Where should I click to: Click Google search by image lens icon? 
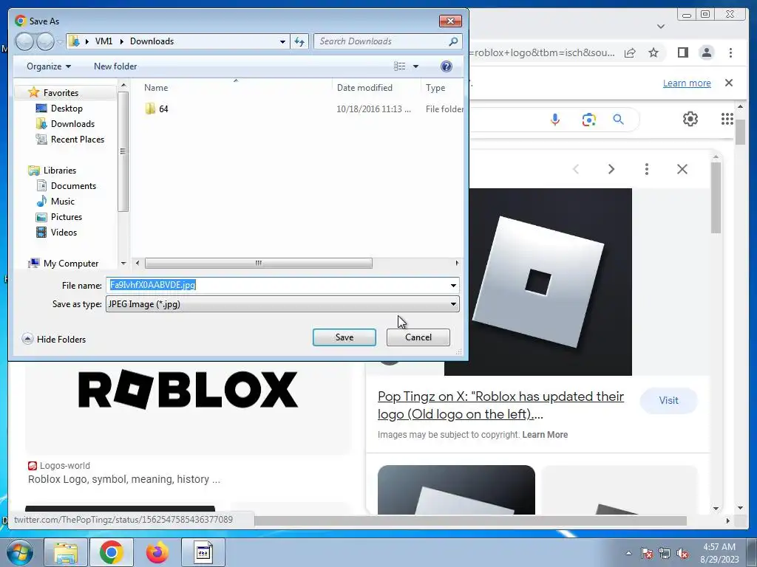tap(588, 119)
